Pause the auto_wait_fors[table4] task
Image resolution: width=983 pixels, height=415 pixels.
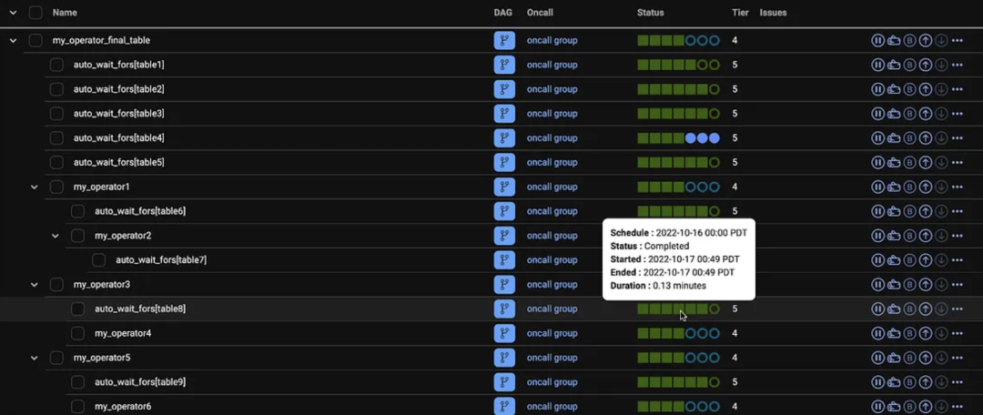pos(877,138)
